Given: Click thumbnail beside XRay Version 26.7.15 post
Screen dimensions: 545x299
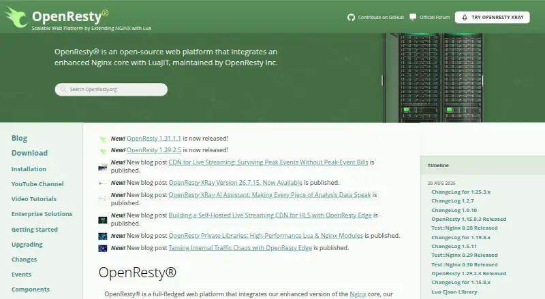Looking at the screenshot, I should coord(103,183).
